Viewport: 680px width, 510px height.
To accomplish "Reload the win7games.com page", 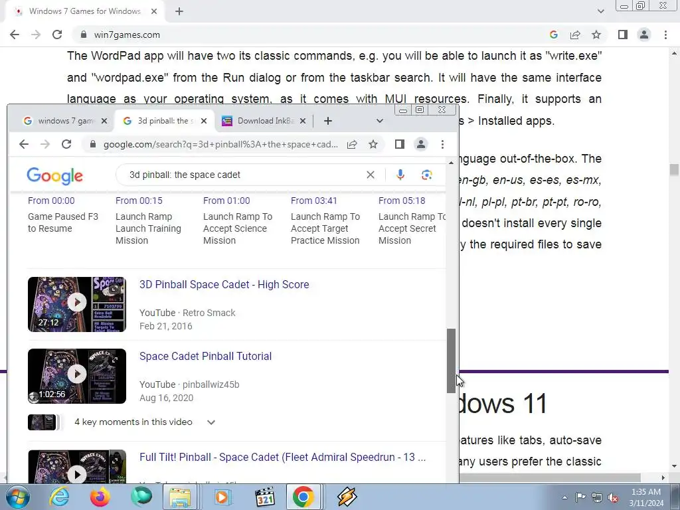I will tap(57, 35).
